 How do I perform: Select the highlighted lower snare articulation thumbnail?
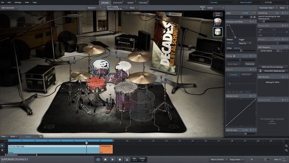(x=218, y=32)
